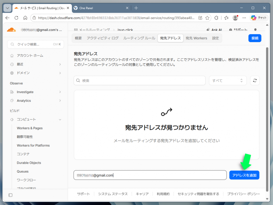
Task: Go back to previous page
Action: [x=7, y=18]
